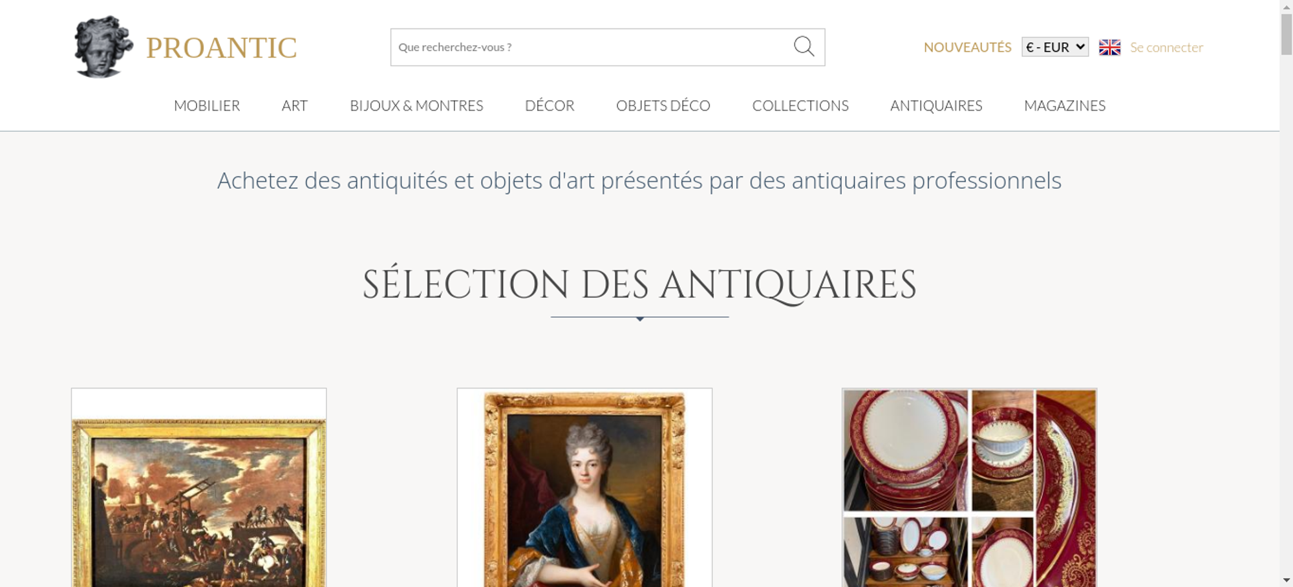This screenshot has height=587, width=1293.
Task: Click the NOUVEAUTÉS link
Action: point(967,47)
